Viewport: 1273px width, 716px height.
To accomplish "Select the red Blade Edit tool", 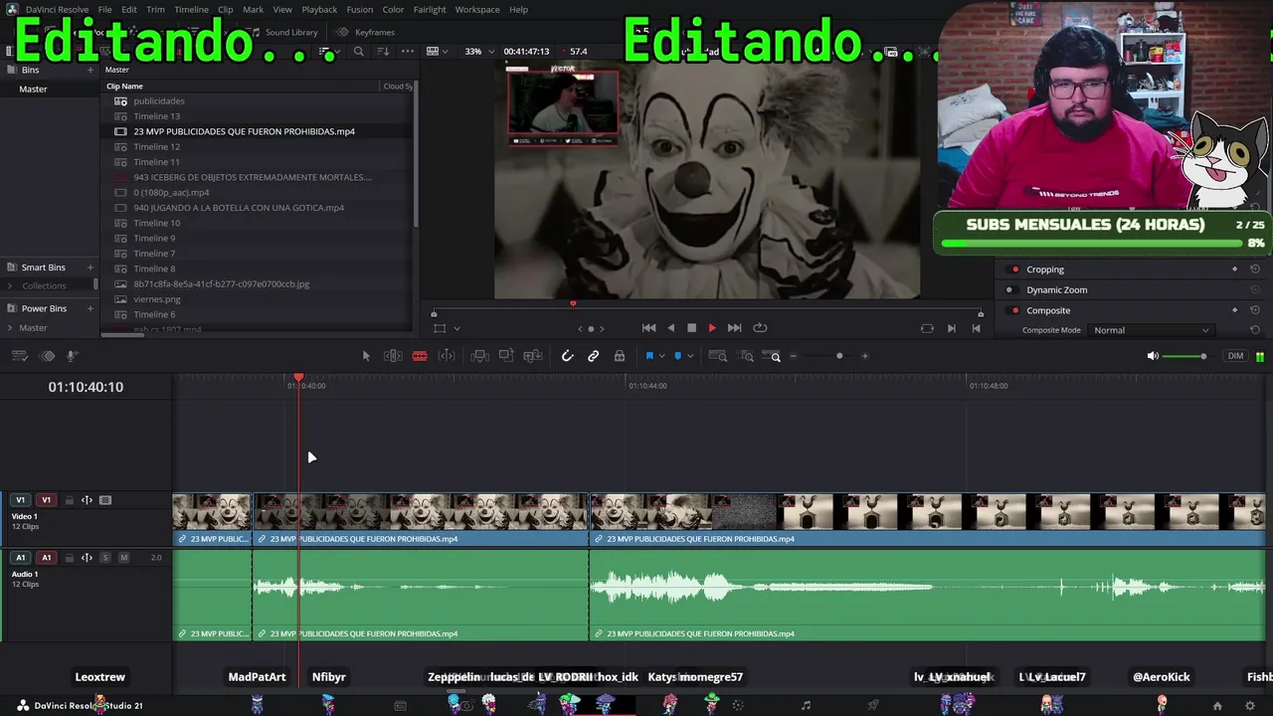I will [x=420, y=356].
